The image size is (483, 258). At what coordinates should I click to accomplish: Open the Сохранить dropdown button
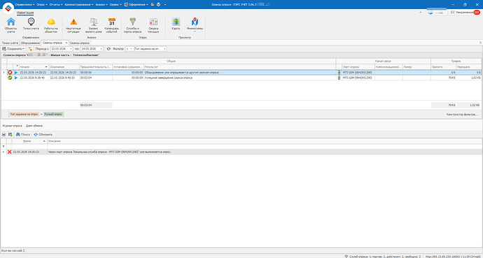tap(13, 49)
